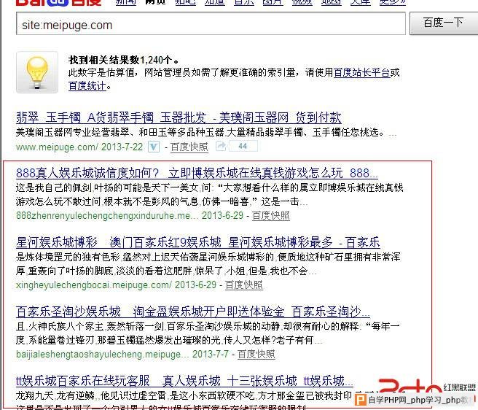This screenshot has height=410, width=478.
Task: Click the 888zhenrenyulechengchengxinduruhe URL text
Action: tap(107, 215)
